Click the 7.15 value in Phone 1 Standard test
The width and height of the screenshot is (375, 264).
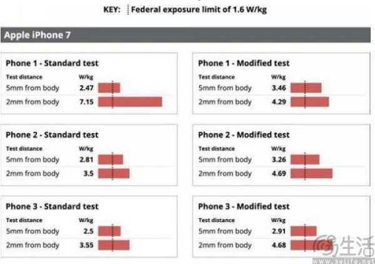86,102
